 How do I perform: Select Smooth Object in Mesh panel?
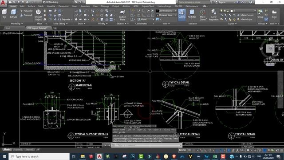[x=38, y=15]
